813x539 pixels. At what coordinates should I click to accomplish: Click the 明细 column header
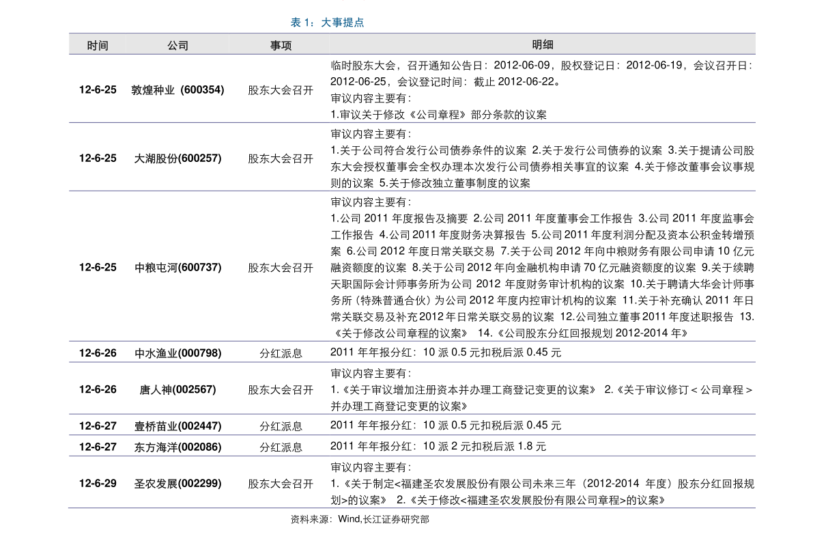[543, 45]
